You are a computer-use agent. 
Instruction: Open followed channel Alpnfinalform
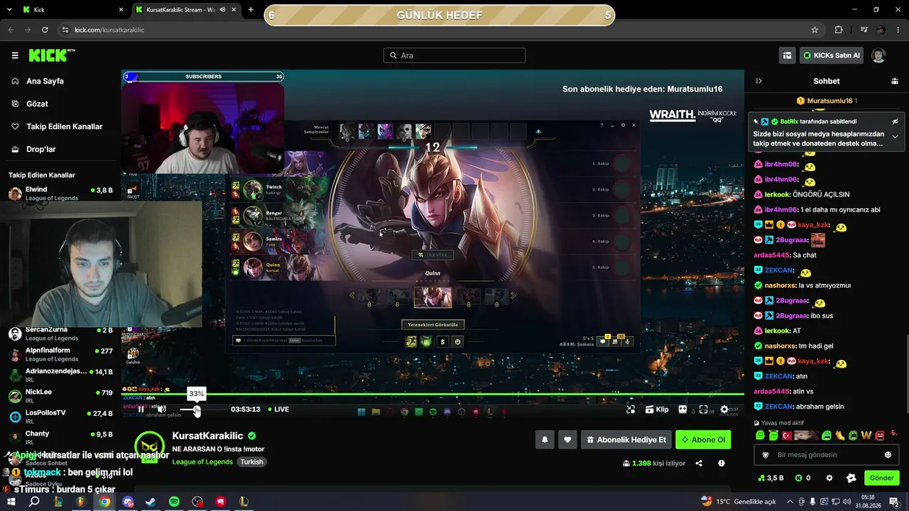click(x=60, y=355)
